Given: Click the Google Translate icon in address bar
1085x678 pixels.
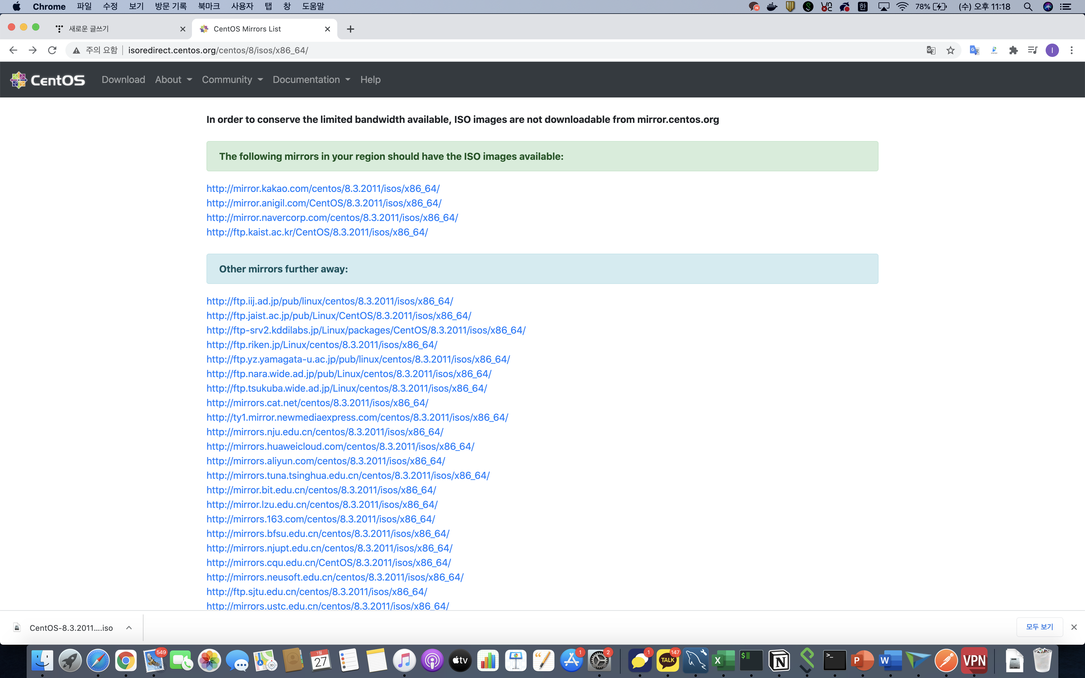Looking at the screenshot, I should [931, 50].
